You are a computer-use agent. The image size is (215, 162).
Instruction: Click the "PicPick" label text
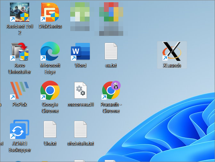coord(20,104)
